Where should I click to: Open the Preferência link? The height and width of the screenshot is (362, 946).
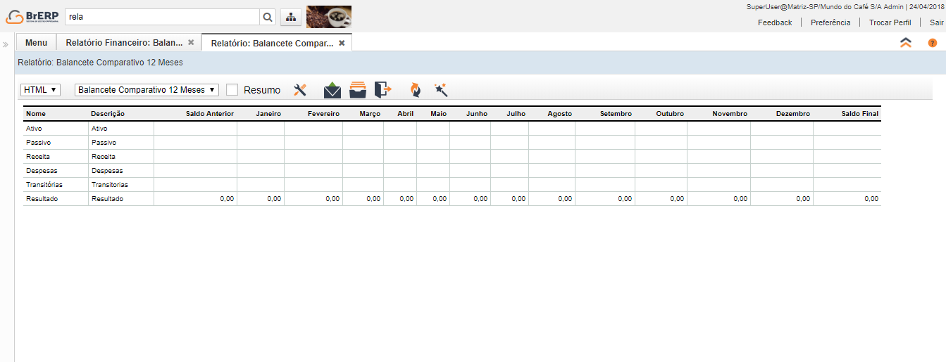pyautogui.click(x=830, y=22)
